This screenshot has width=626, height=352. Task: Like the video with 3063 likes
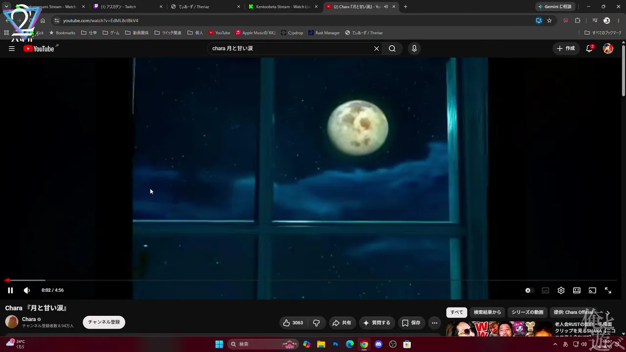[x=293, y=323]
